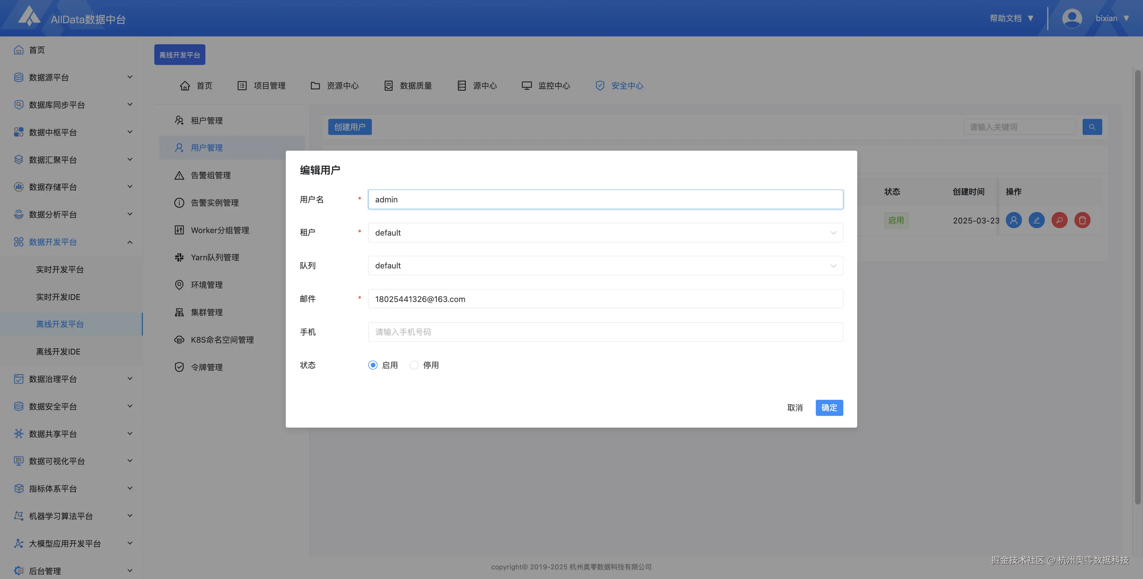
Task: Click the red key reset password icon
Action: (1059, 220)
